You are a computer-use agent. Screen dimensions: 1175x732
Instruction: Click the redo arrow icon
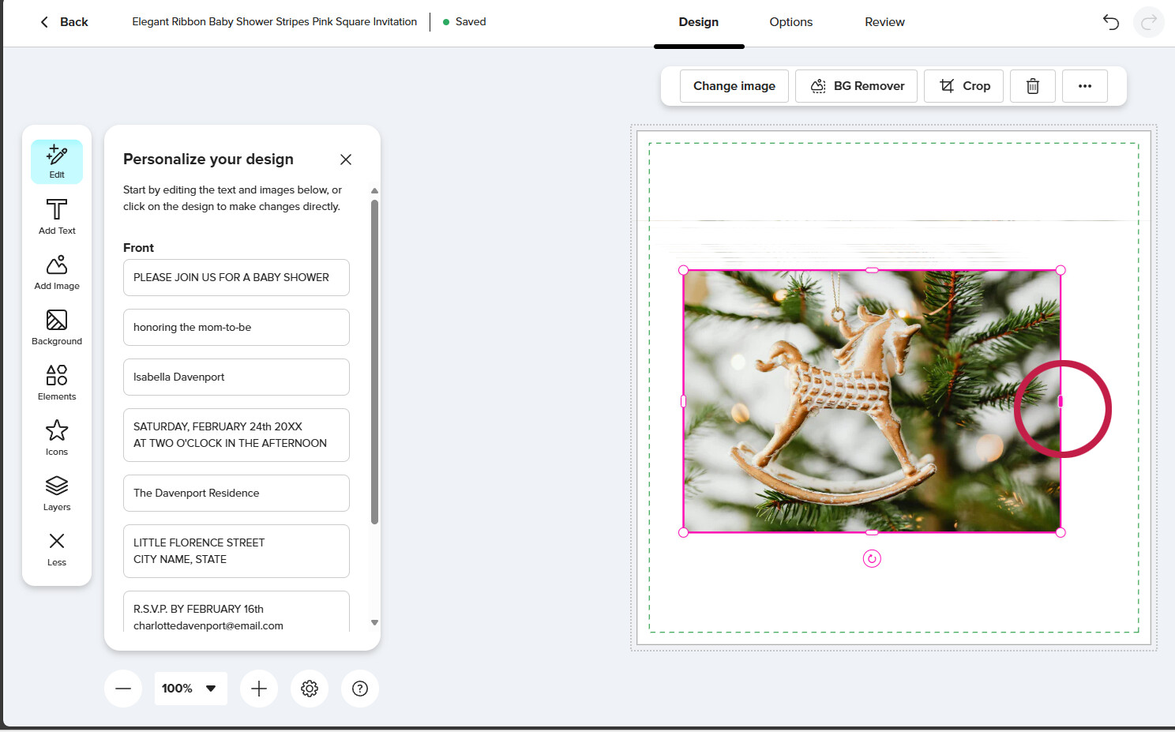(1149, 22)
